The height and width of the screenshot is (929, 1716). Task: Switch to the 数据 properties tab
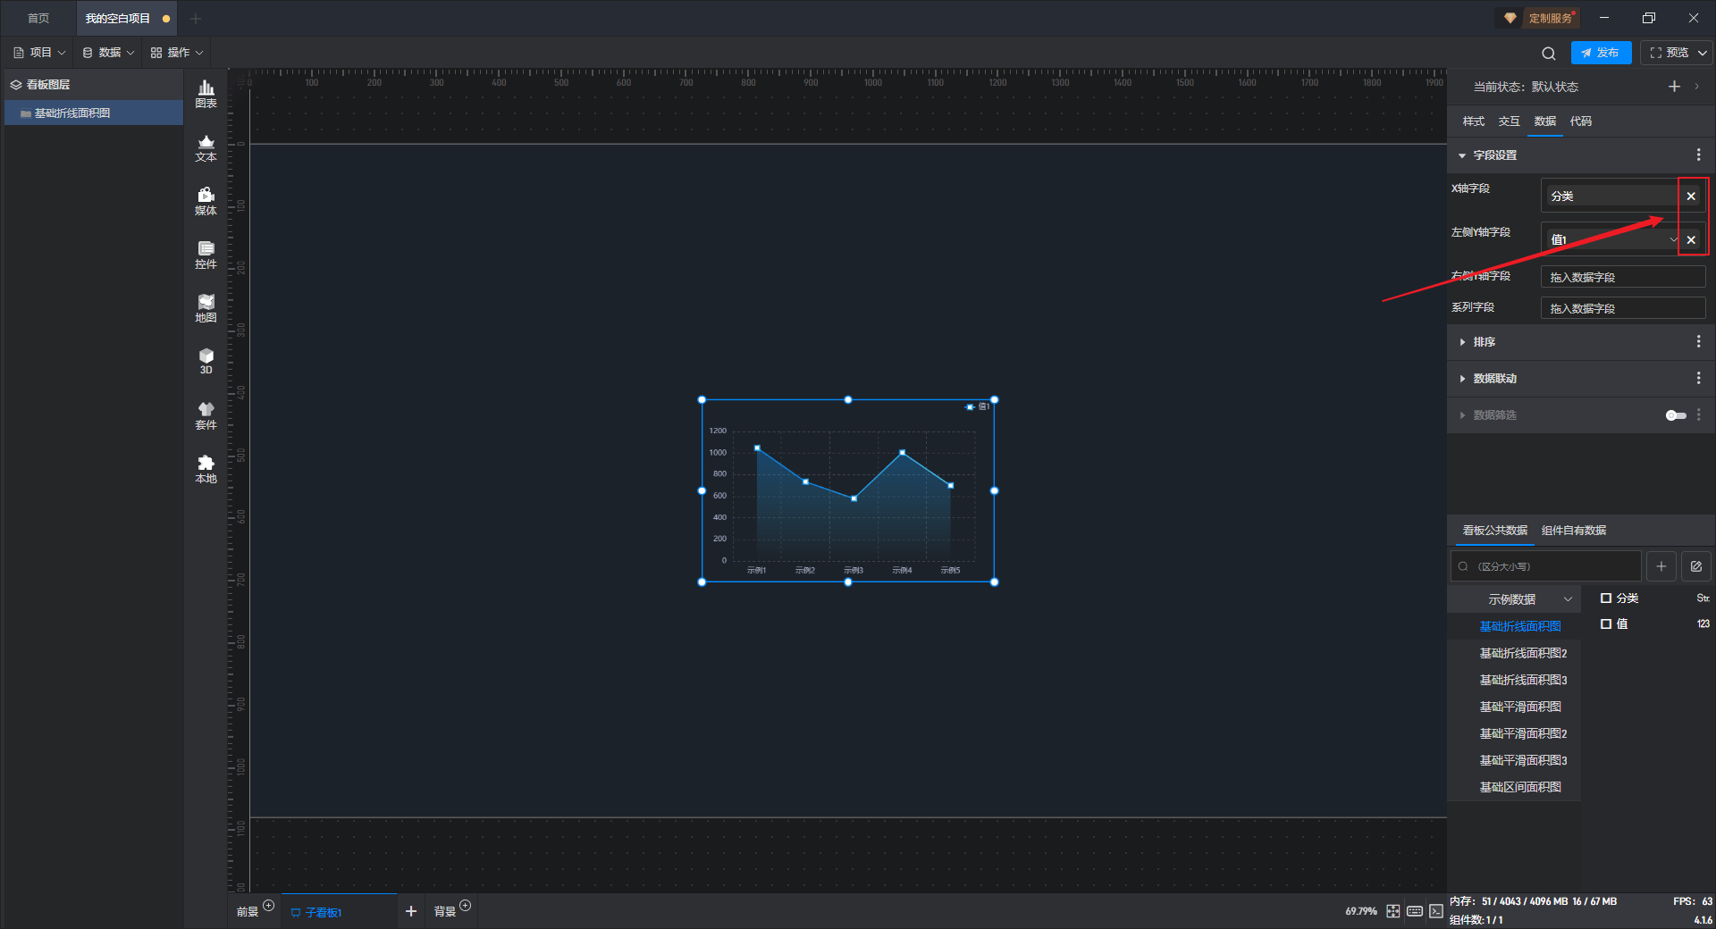click(1545, 121)
